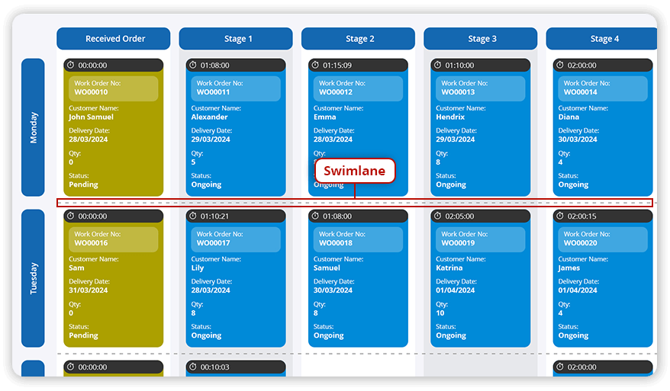Viewport: 670px width, 391px height.
Task: Click the timer icon on the WO00014 card
Action: point(559,66)
